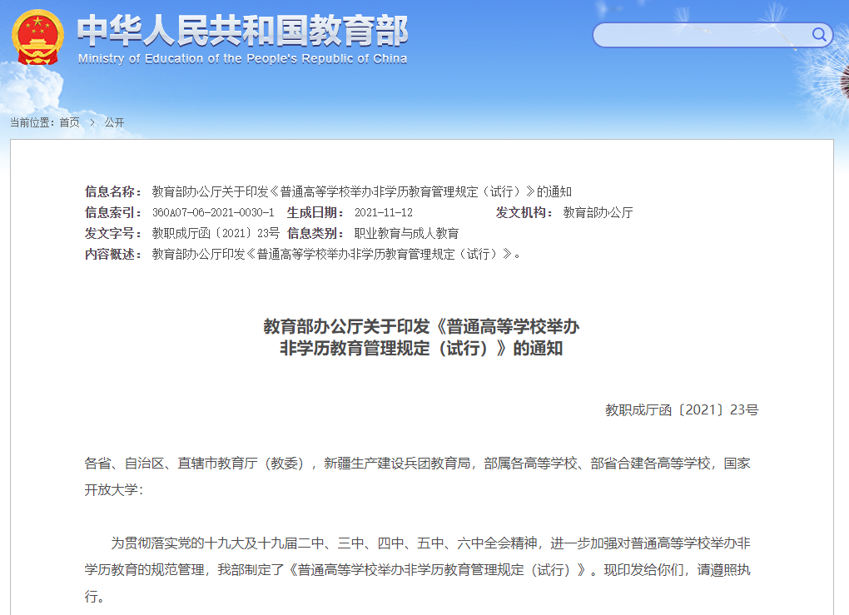Screen dimensions: 849x615
Task: Click the right-aligned document number 教职成厅函〔2021〕23号
Action: tap(681, 409)
